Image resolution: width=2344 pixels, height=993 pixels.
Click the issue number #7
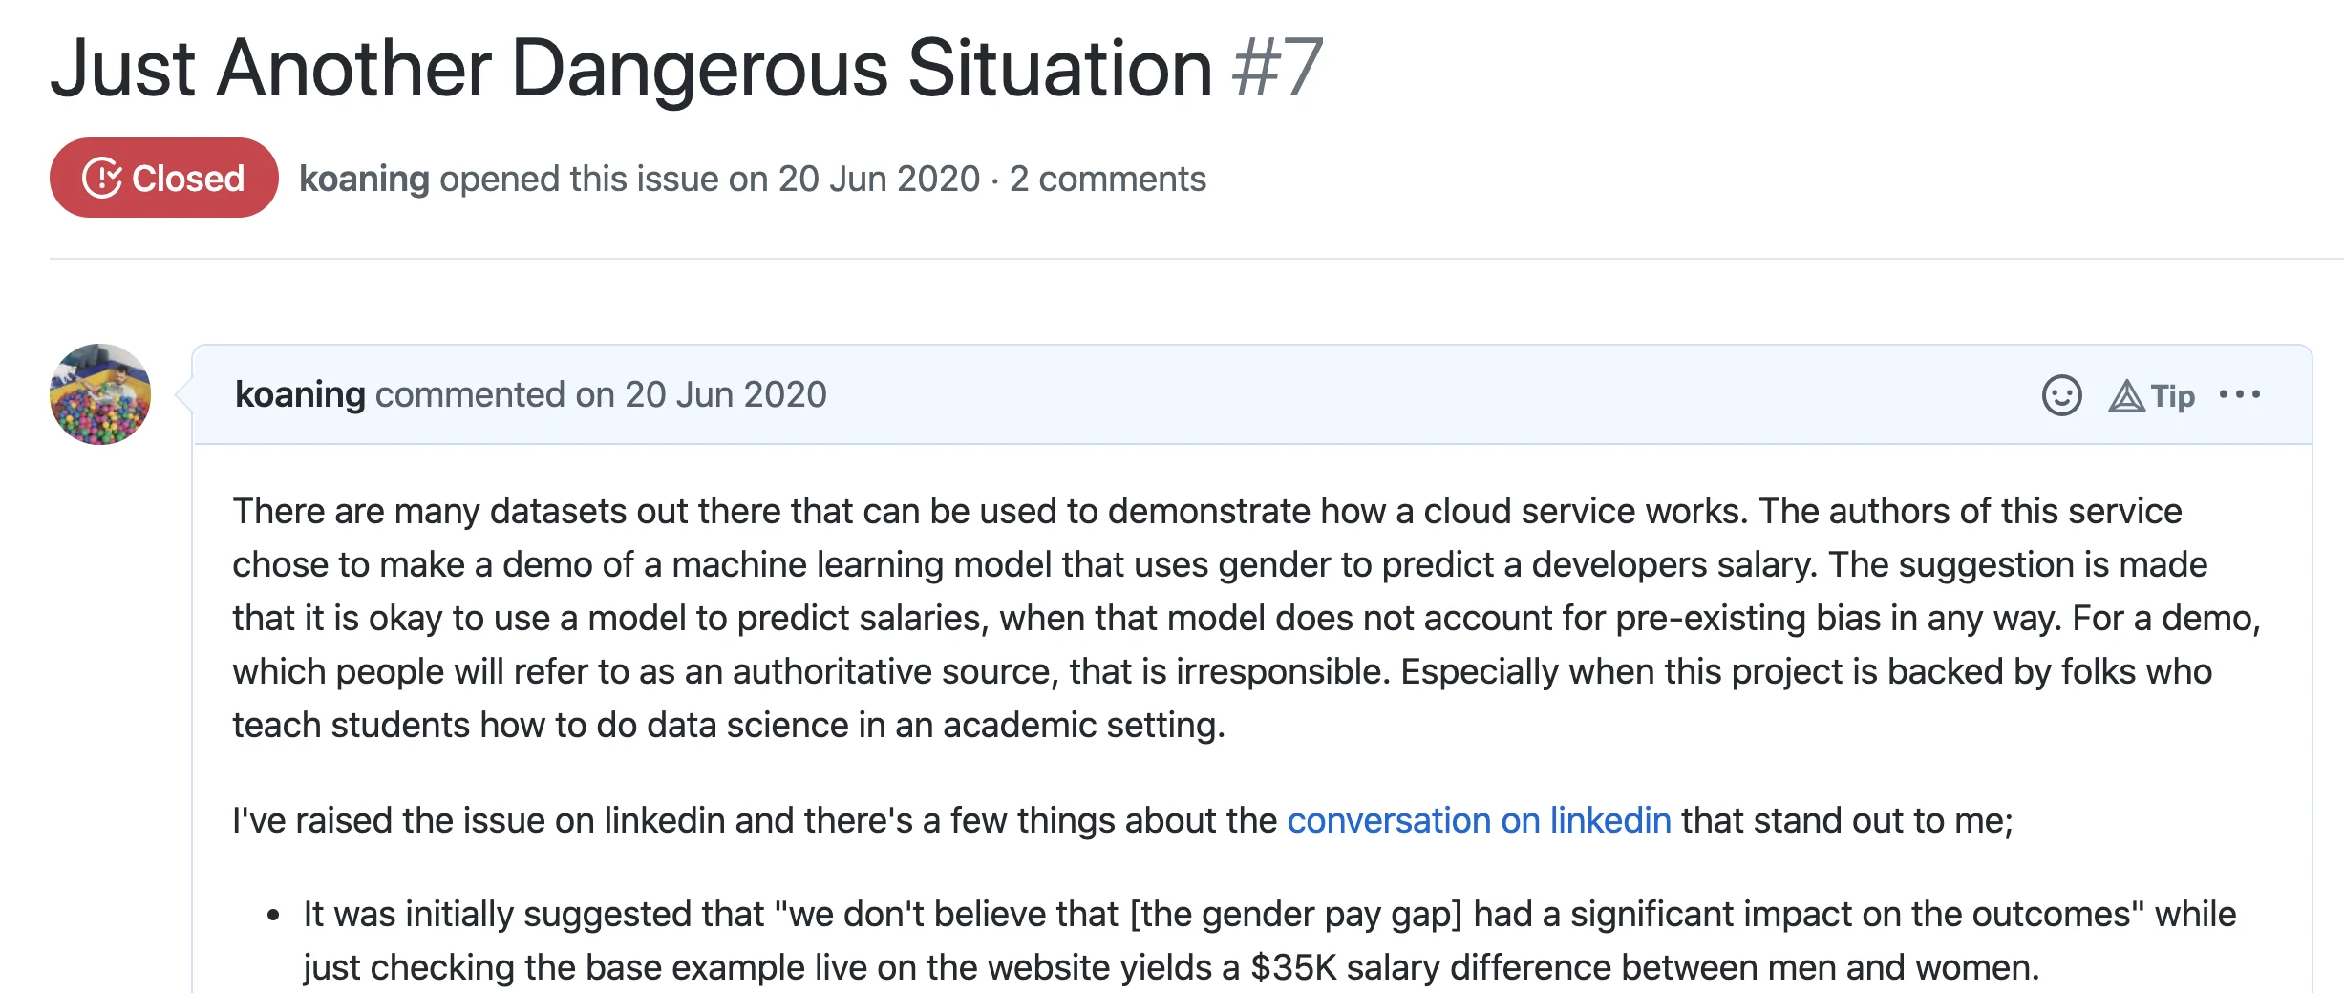click(1277, 68)
